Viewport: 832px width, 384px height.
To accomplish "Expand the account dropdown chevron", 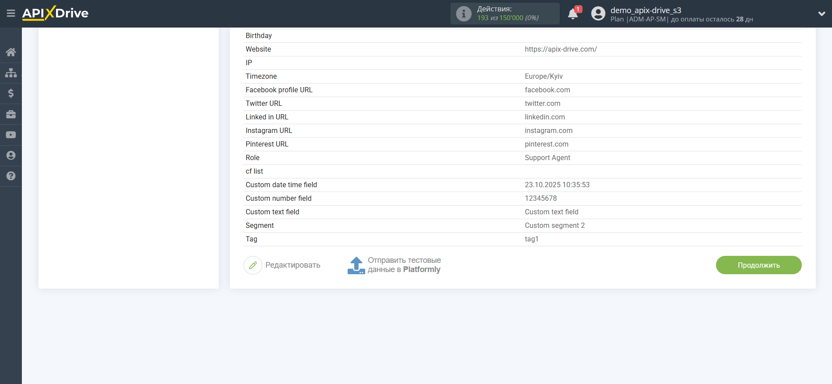I will [x=821, y=14].
